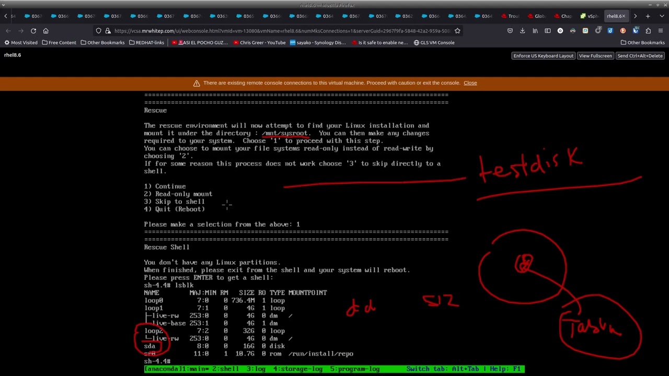Image resolution: width=669 pixels, height=376 pixels.
Task: Click the address bar URL
Action: [282, 31]
